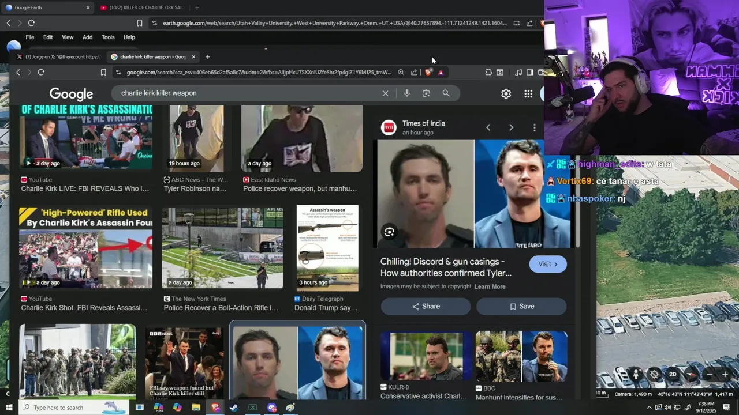This screenshot has height=415, width=739.
Task: Open the Learn More copyright link
Action: pyautogui.click(x=490, y=286)
